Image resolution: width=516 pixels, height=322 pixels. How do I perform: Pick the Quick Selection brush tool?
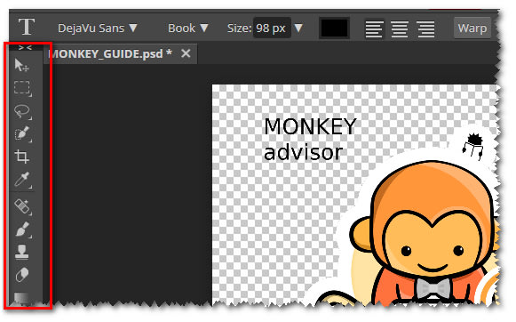pyautogui.click(x=22, y=133)
